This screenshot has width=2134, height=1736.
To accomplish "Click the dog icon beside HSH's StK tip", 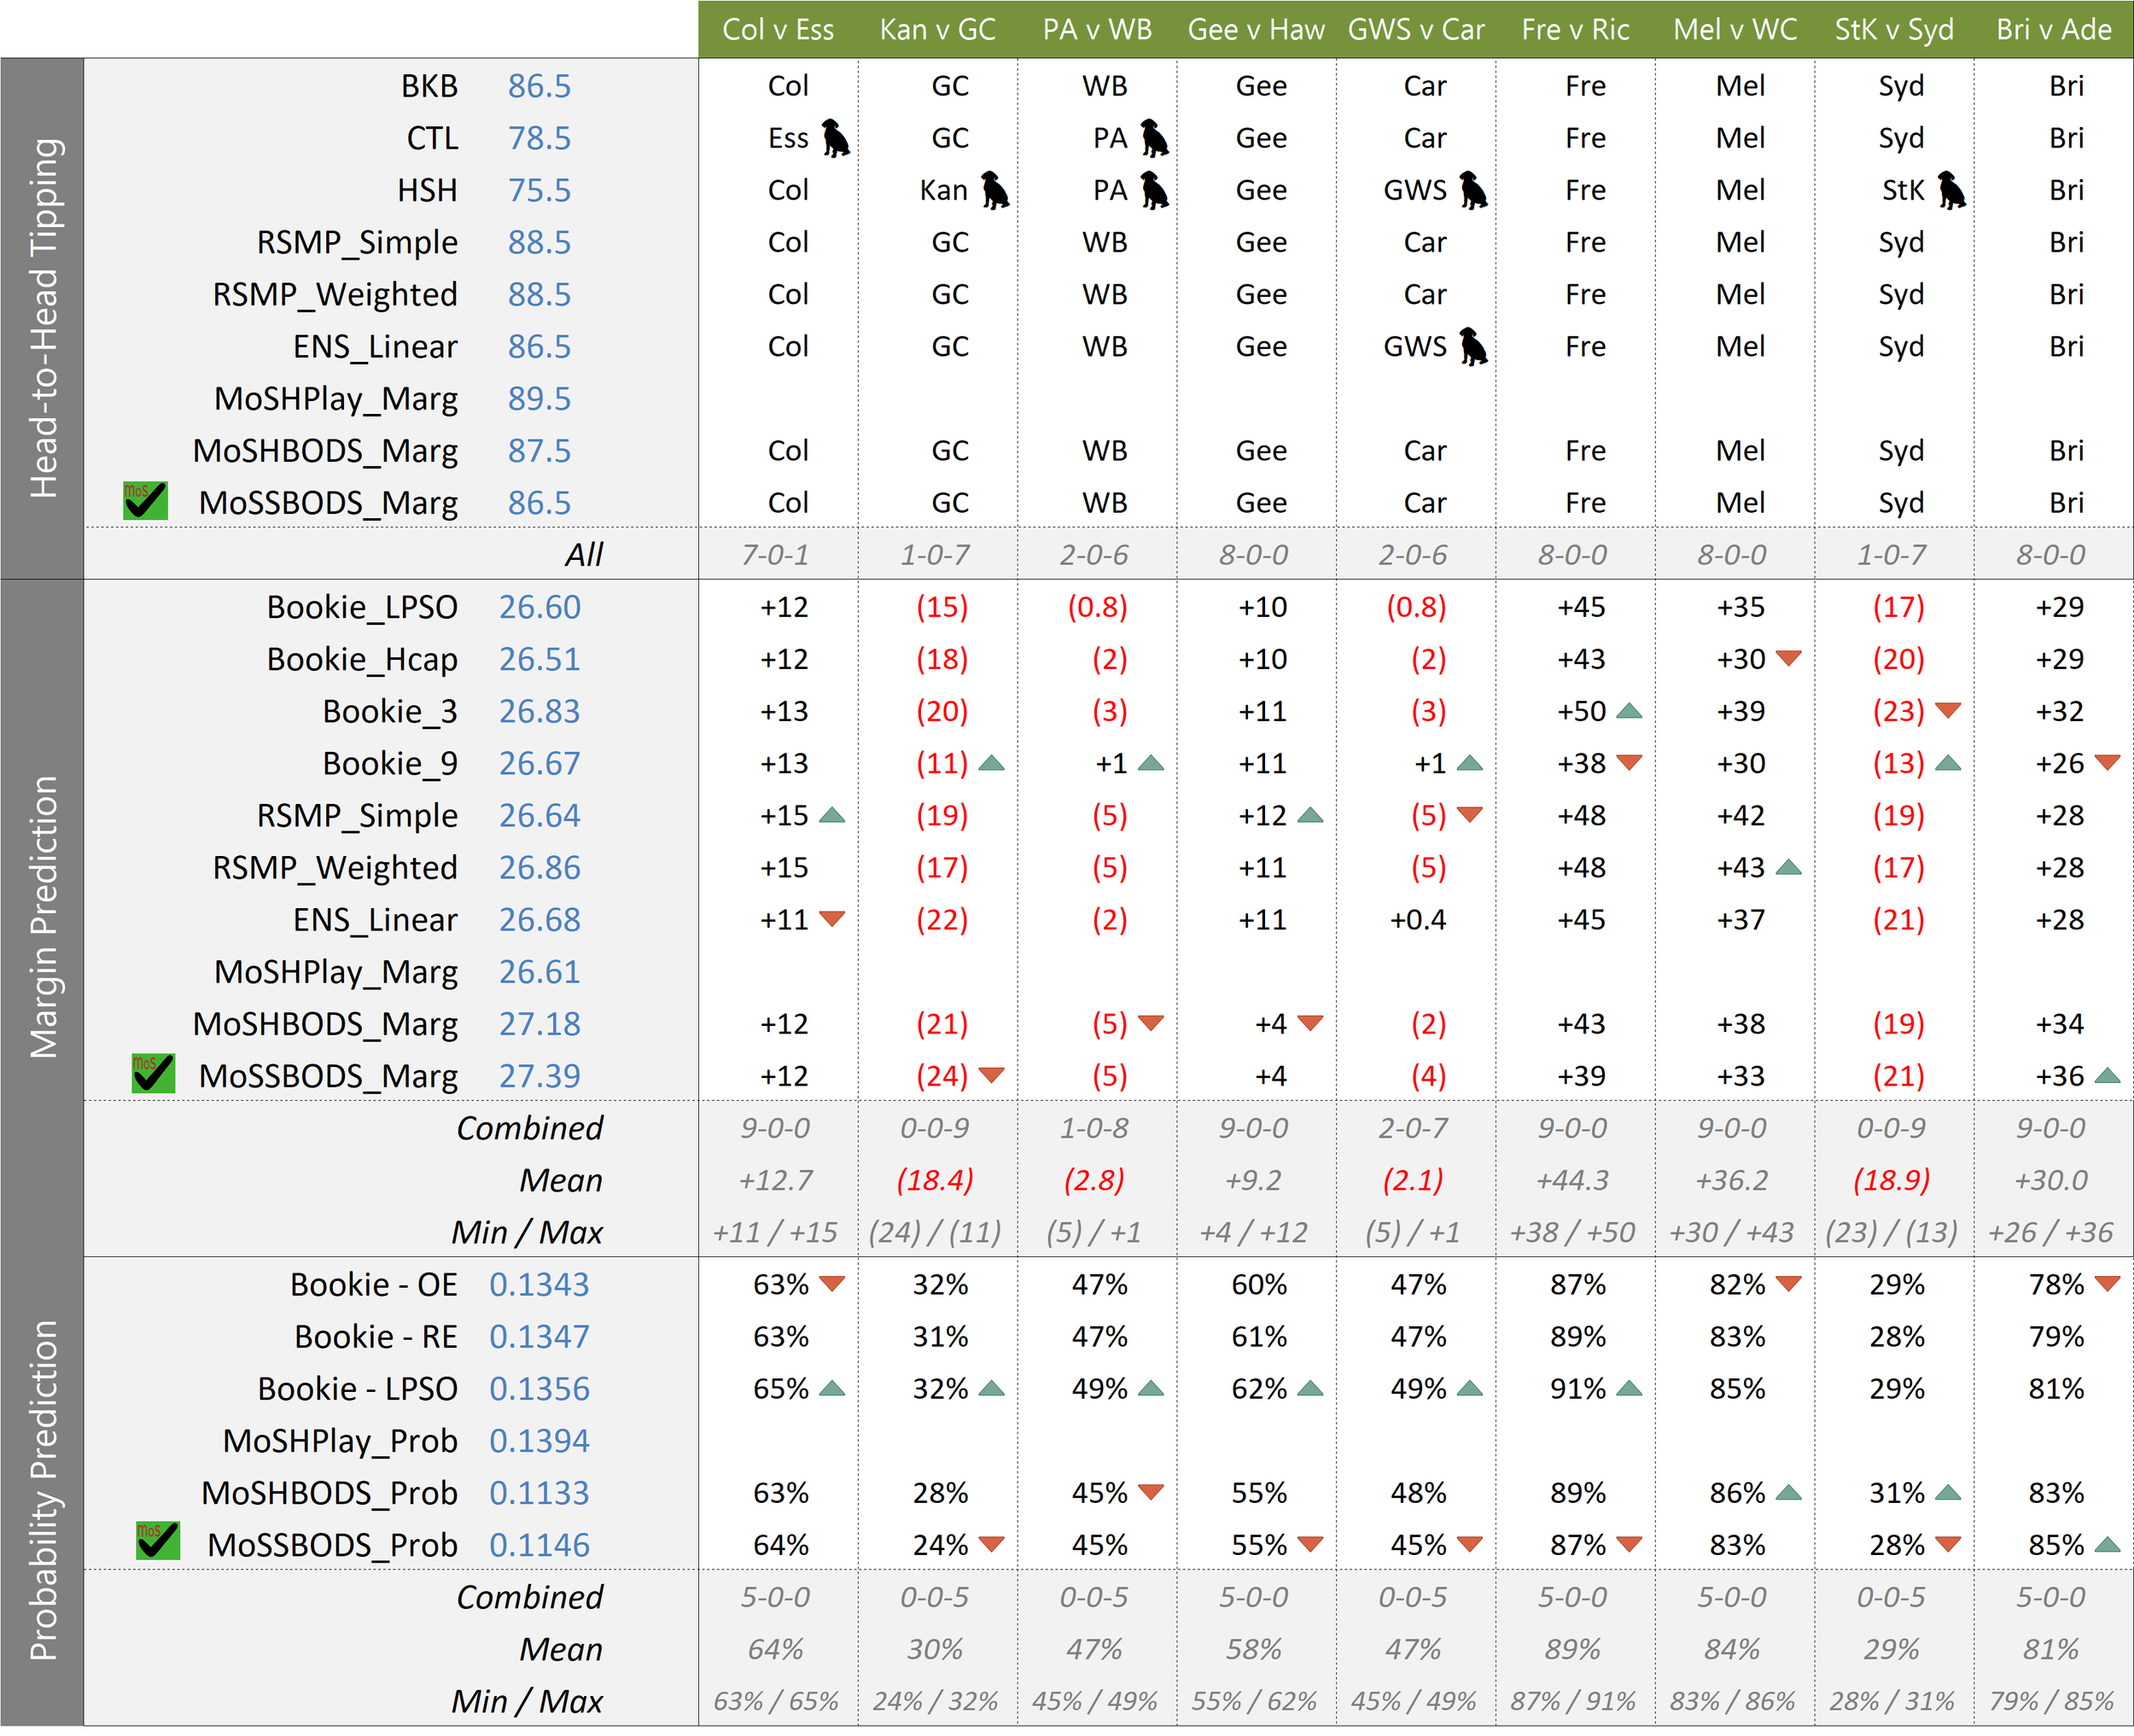I will coord(1951,190).
